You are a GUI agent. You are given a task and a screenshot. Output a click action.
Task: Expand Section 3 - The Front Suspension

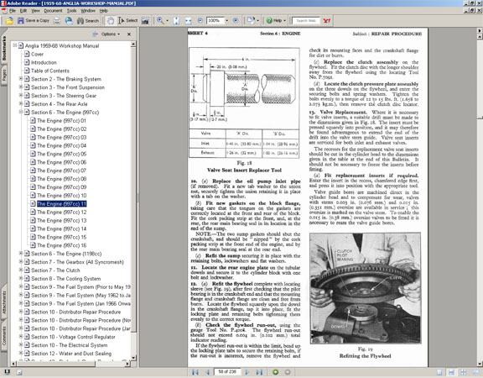coord(21,87)
